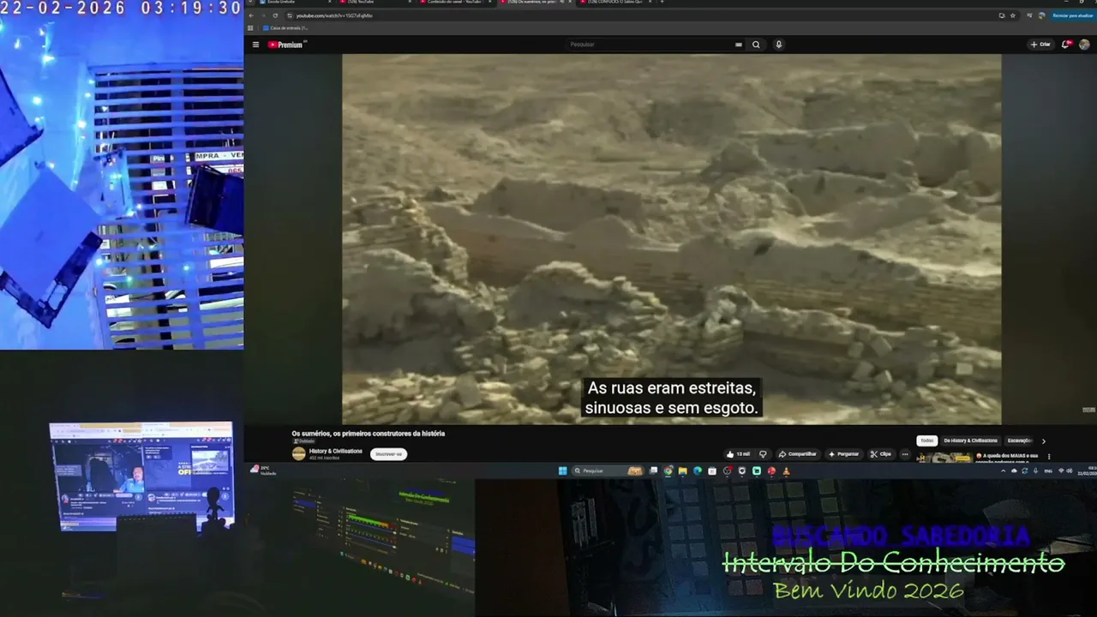
Task: Open the A queda dos MAIAS thumbnail
Action: tap(944, 458)
